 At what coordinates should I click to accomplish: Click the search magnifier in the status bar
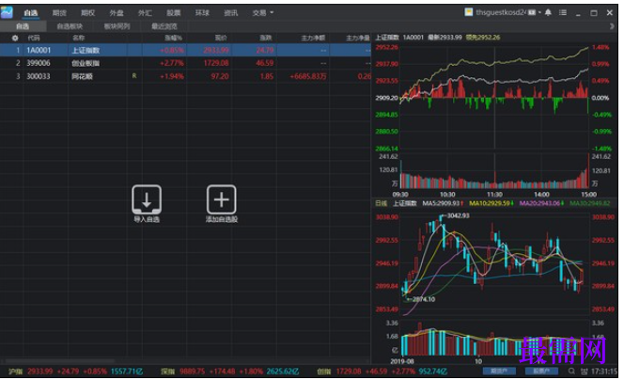pyautogui.click(x=571, y=372)
